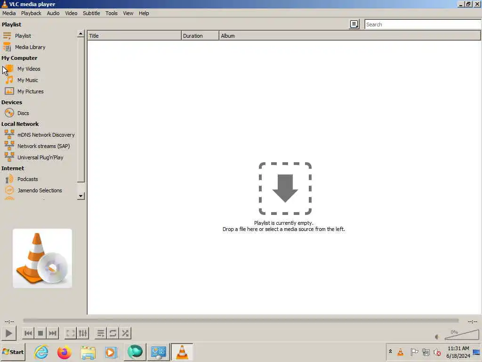Open My Pictures source

tap(31, 91)
